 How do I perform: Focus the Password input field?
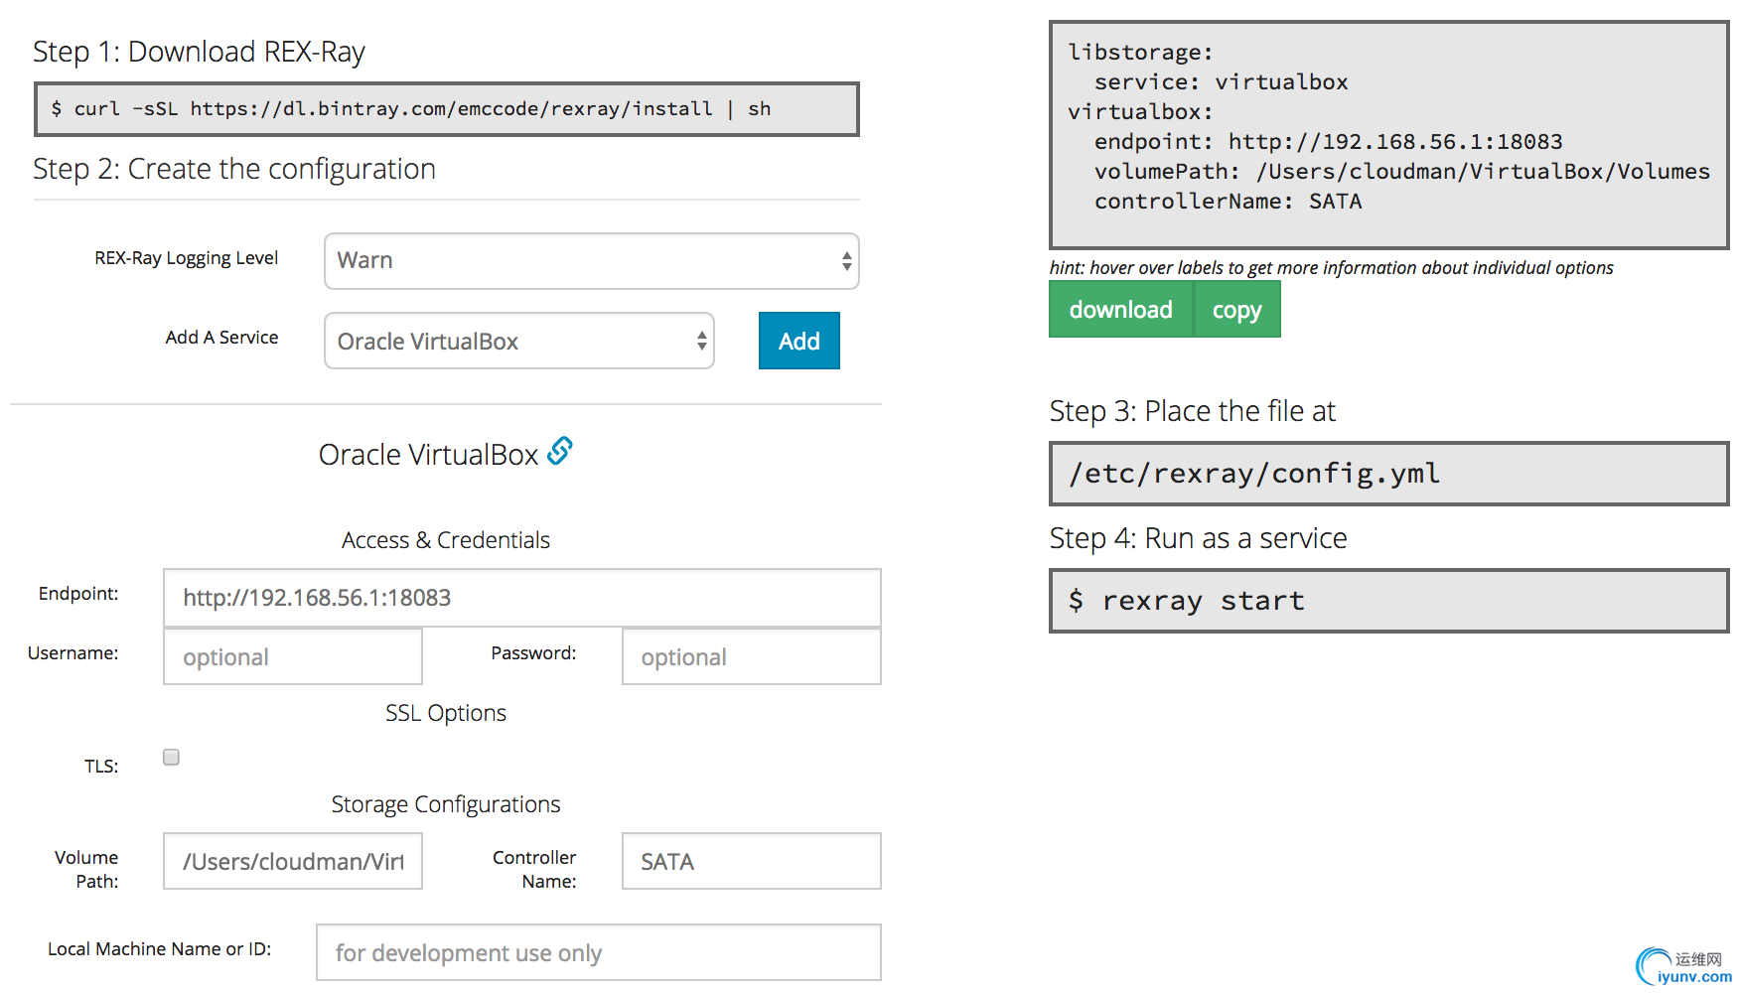(751, 656)
